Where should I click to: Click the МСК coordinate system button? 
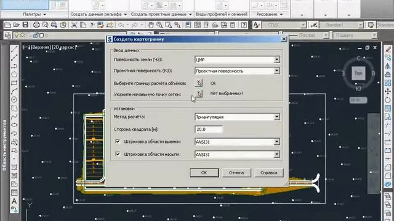coord(358,100)
